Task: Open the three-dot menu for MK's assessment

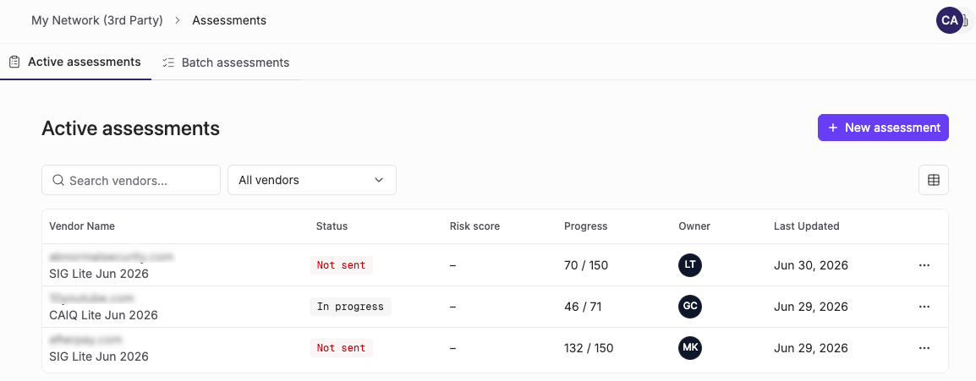Action: [924, 348]
